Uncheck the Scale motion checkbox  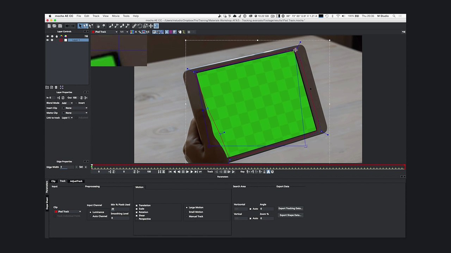(x=137, y=209)
